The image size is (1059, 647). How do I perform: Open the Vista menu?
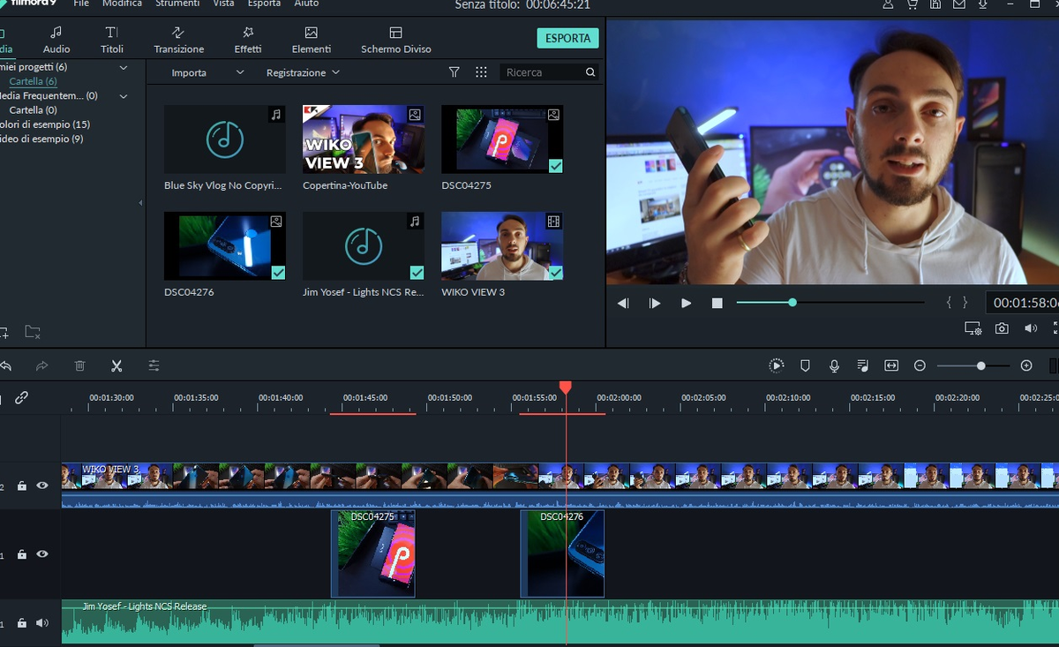(x=223, y=4)
